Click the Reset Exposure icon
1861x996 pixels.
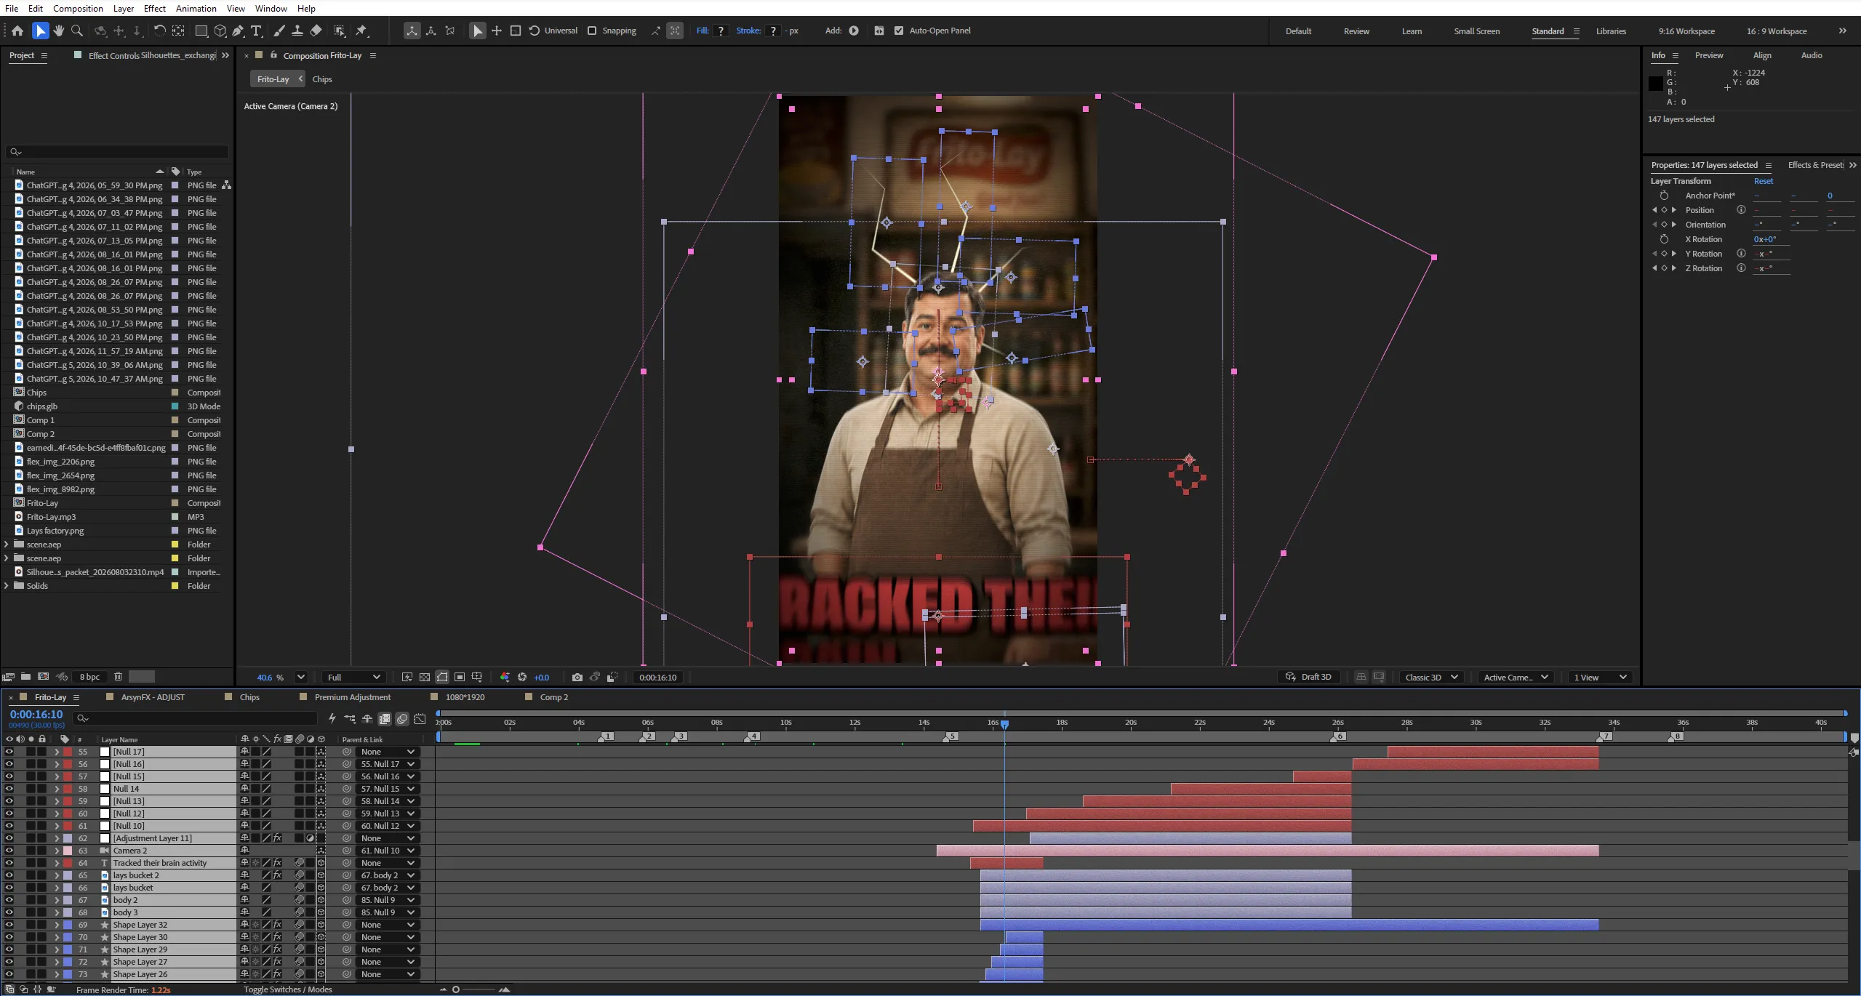pos(522,677)
